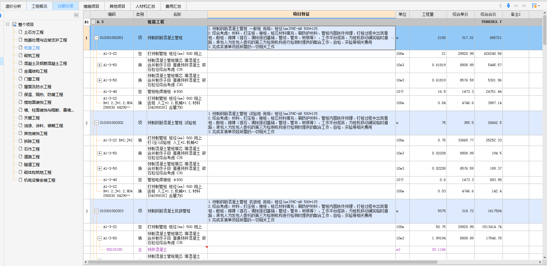Collapse item 010301002002

point(96,123)
